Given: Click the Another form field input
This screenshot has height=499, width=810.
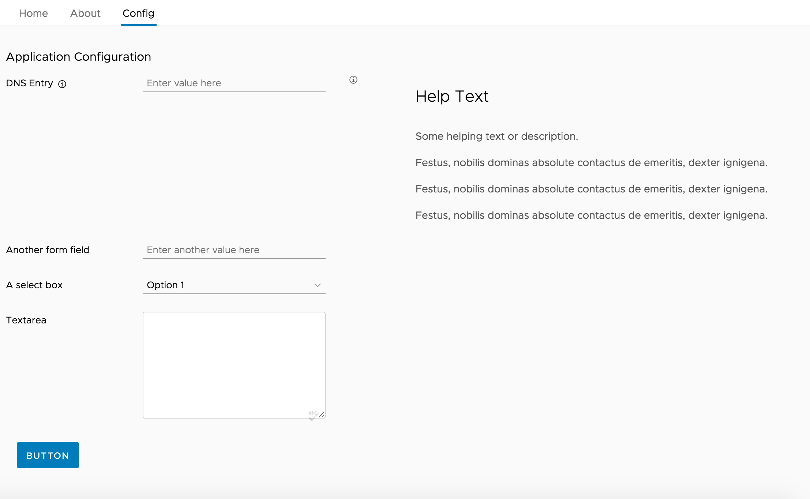Looking at the screenshot, I should (x=234, y=250).
